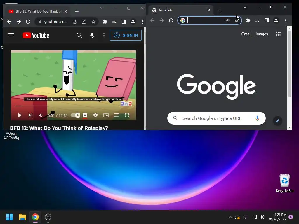Open YouTube settings three-dot menu
This screenshot has width=299, height=224.
pyautogui.click(x=104, y=35)
